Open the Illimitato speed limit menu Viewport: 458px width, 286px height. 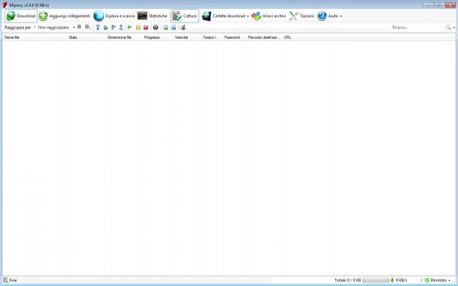point(437,280)
